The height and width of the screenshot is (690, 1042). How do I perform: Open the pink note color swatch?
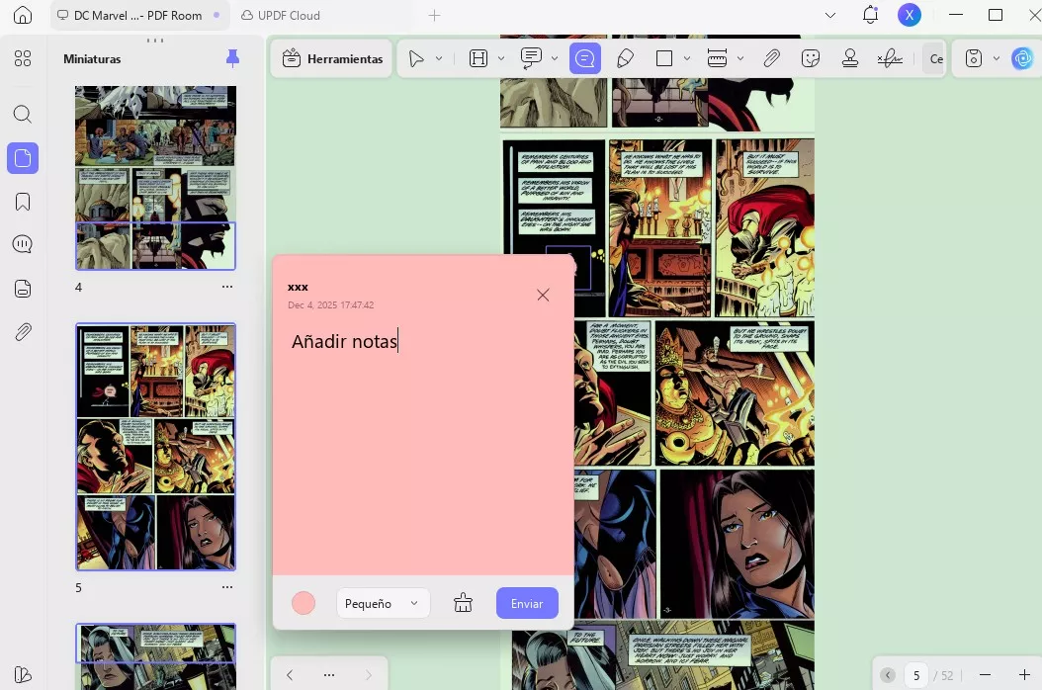[304, 604]
